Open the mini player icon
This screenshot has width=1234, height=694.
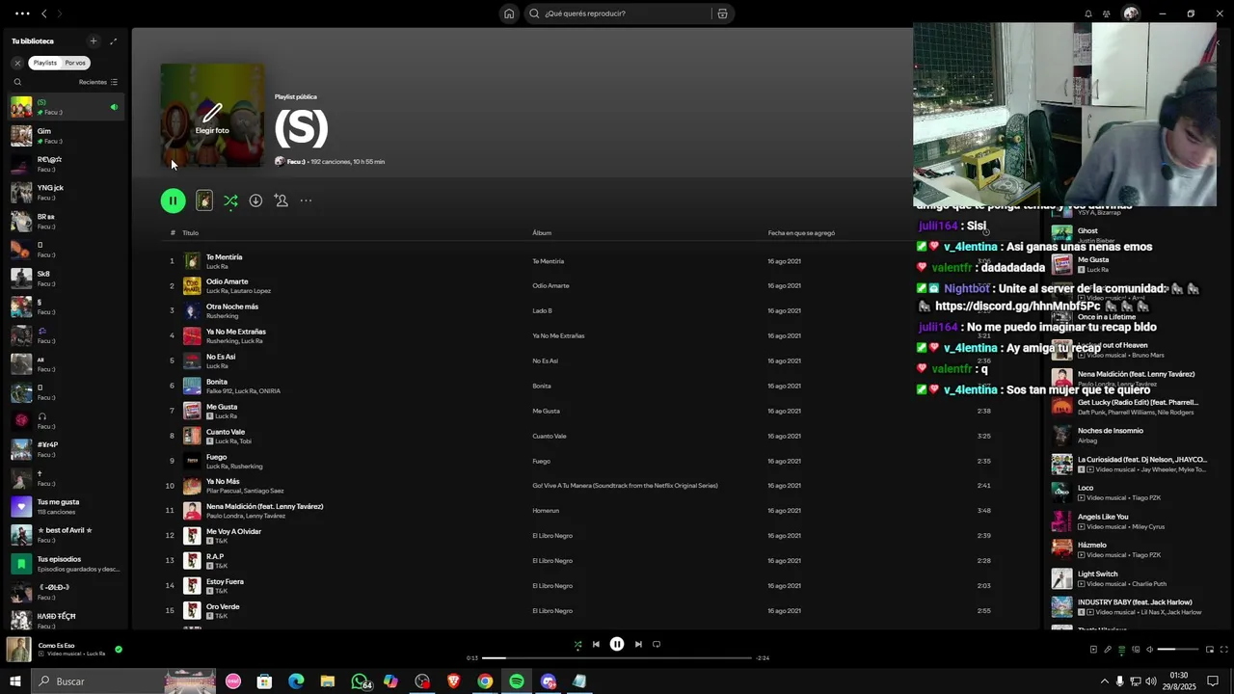[x=1210, y=650]
